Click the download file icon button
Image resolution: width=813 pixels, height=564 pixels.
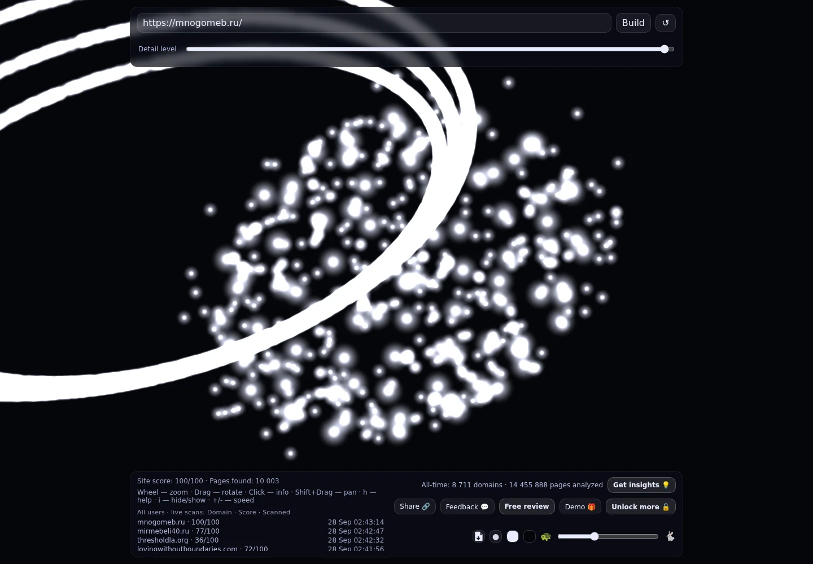479,536
